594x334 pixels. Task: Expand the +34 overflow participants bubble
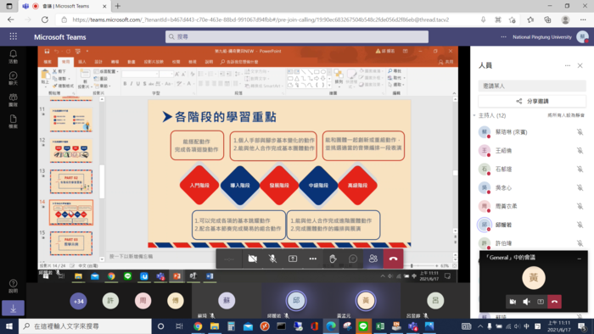coord(78,301)
